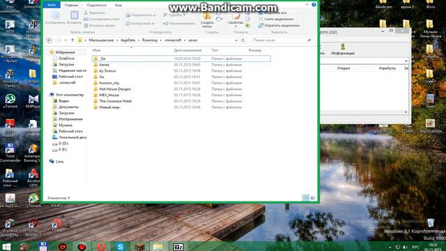
Task: Click Информация in the zip window
Action: click(343, 50)
